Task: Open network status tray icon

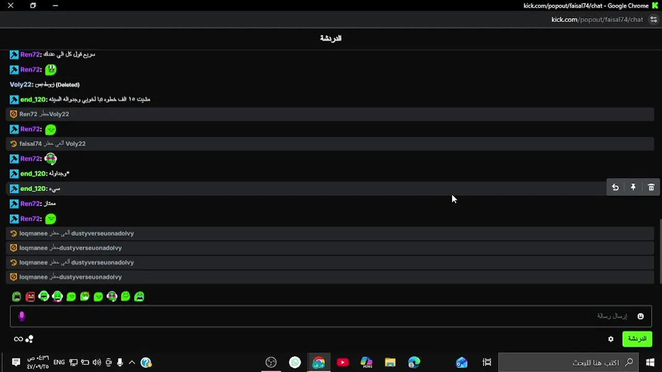Action: pyautogui.click(x=73, y=362)
